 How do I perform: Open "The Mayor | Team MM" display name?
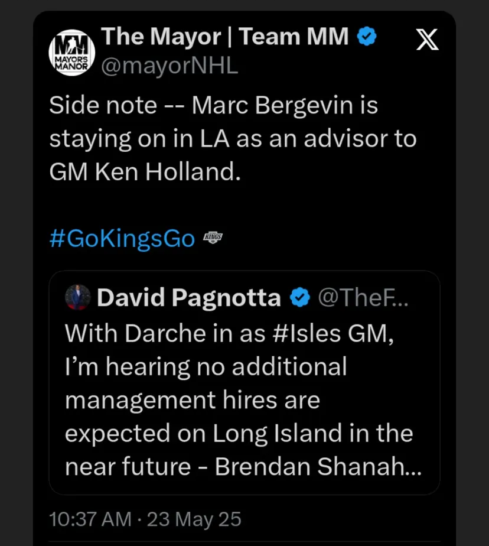225,37
